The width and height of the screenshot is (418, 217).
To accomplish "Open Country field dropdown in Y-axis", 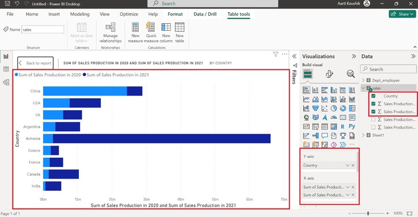I will click(347, 165).
